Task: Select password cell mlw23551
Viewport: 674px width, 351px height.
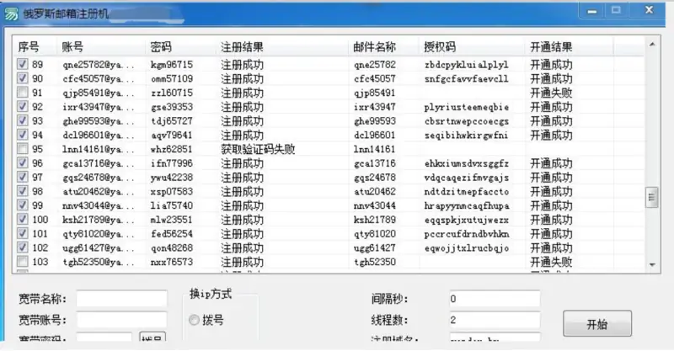Action: click(x=172, y=220)
